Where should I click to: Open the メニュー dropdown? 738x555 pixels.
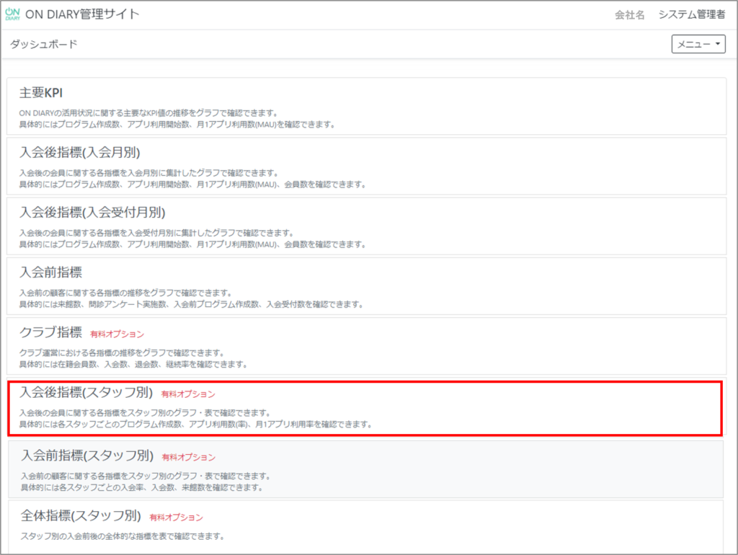(698, 45)
